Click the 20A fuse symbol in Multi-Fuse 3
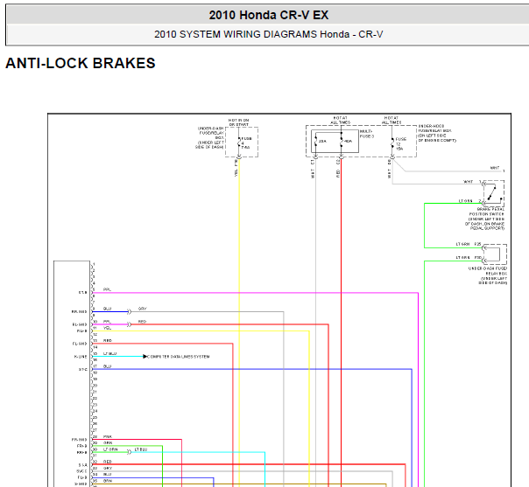The width and height of the screenshot is (529, 487). click(x=315, y=141)
